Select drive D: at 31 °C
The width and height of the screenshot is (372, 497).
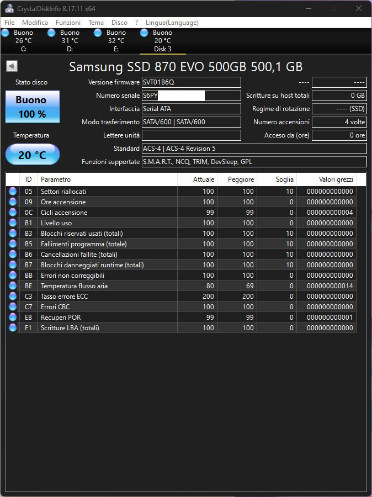70,40
